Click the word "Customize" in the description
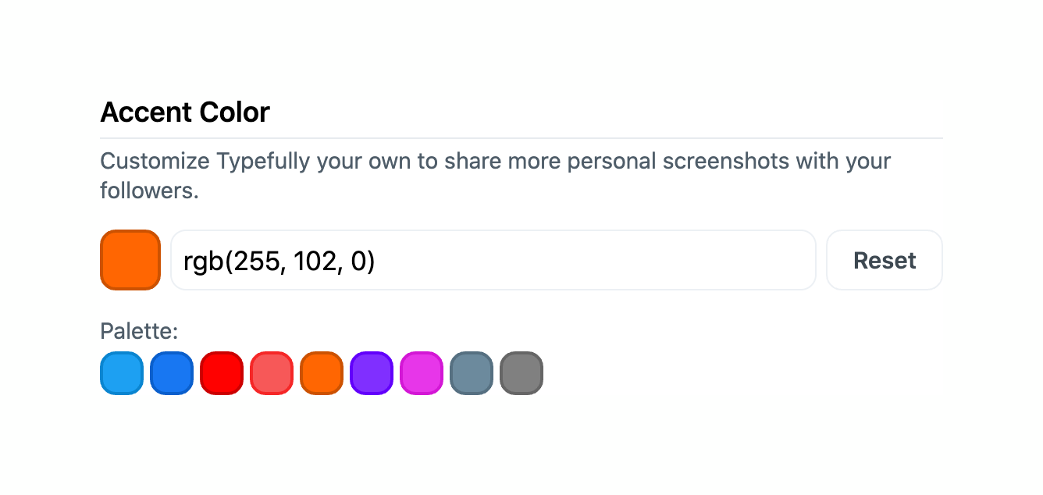 pos(155,162)
